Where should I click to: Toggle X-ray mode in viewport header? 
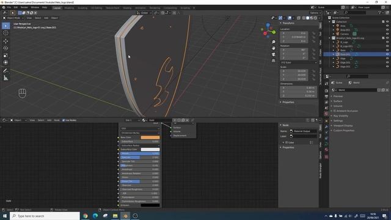(299, 18)
